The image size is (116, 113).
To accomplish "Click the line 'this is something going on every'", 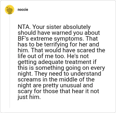I will pyautogui.click(x=61, y=68).
